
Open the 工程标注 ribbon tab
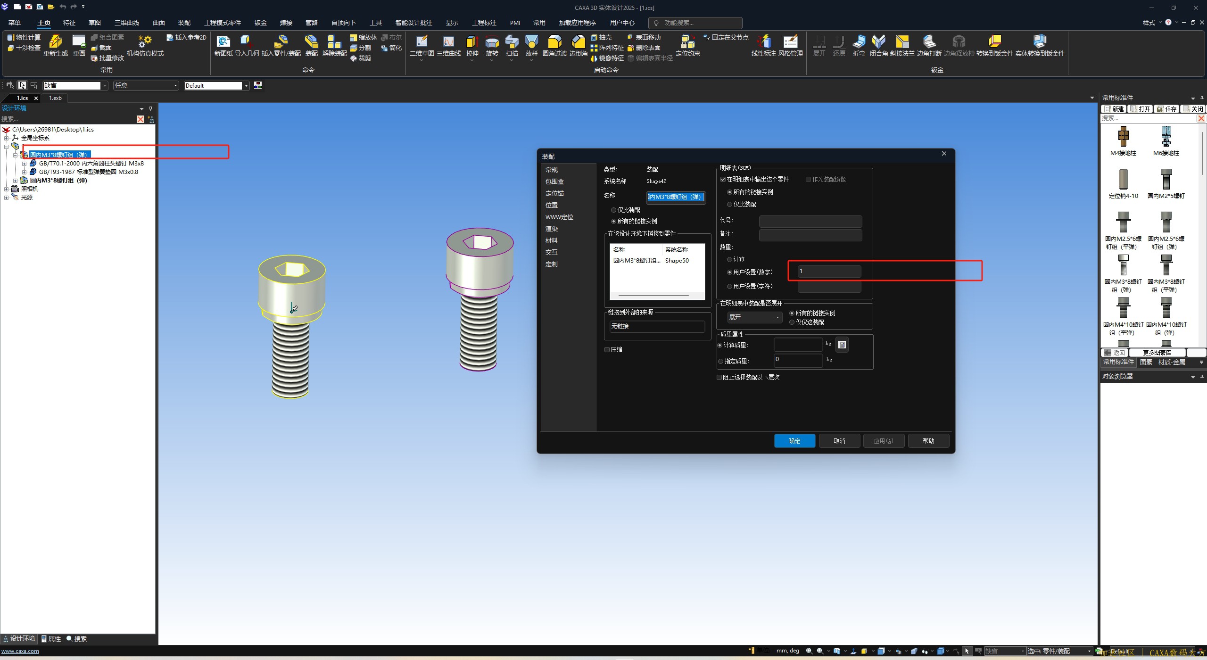[484, 23]
